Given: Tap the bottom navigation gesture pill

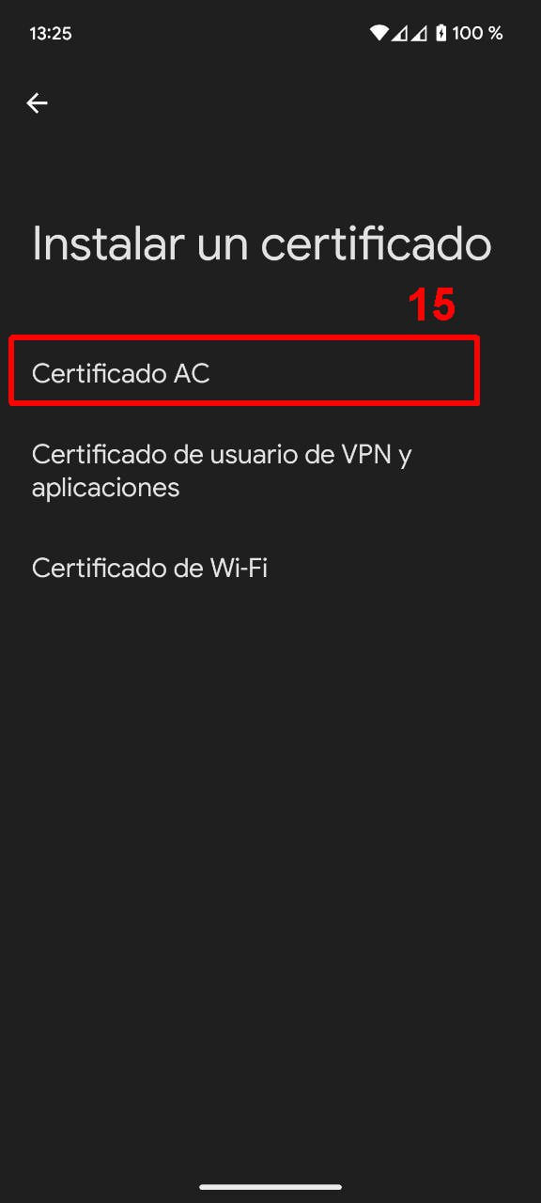Looking at the screenshot, I should (x=270, y=1187).
